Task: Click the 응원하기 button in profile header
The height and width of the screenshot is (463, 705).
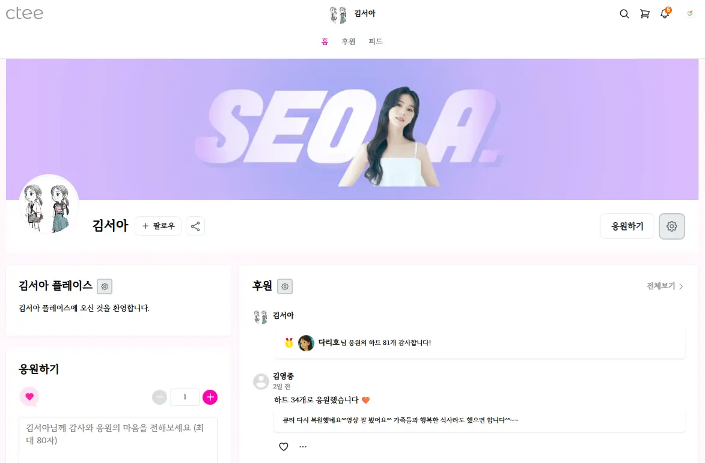Action: tap(627, 226)
